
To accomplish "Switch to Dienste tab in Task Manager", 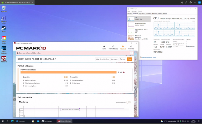I will [x=165, y=13].
